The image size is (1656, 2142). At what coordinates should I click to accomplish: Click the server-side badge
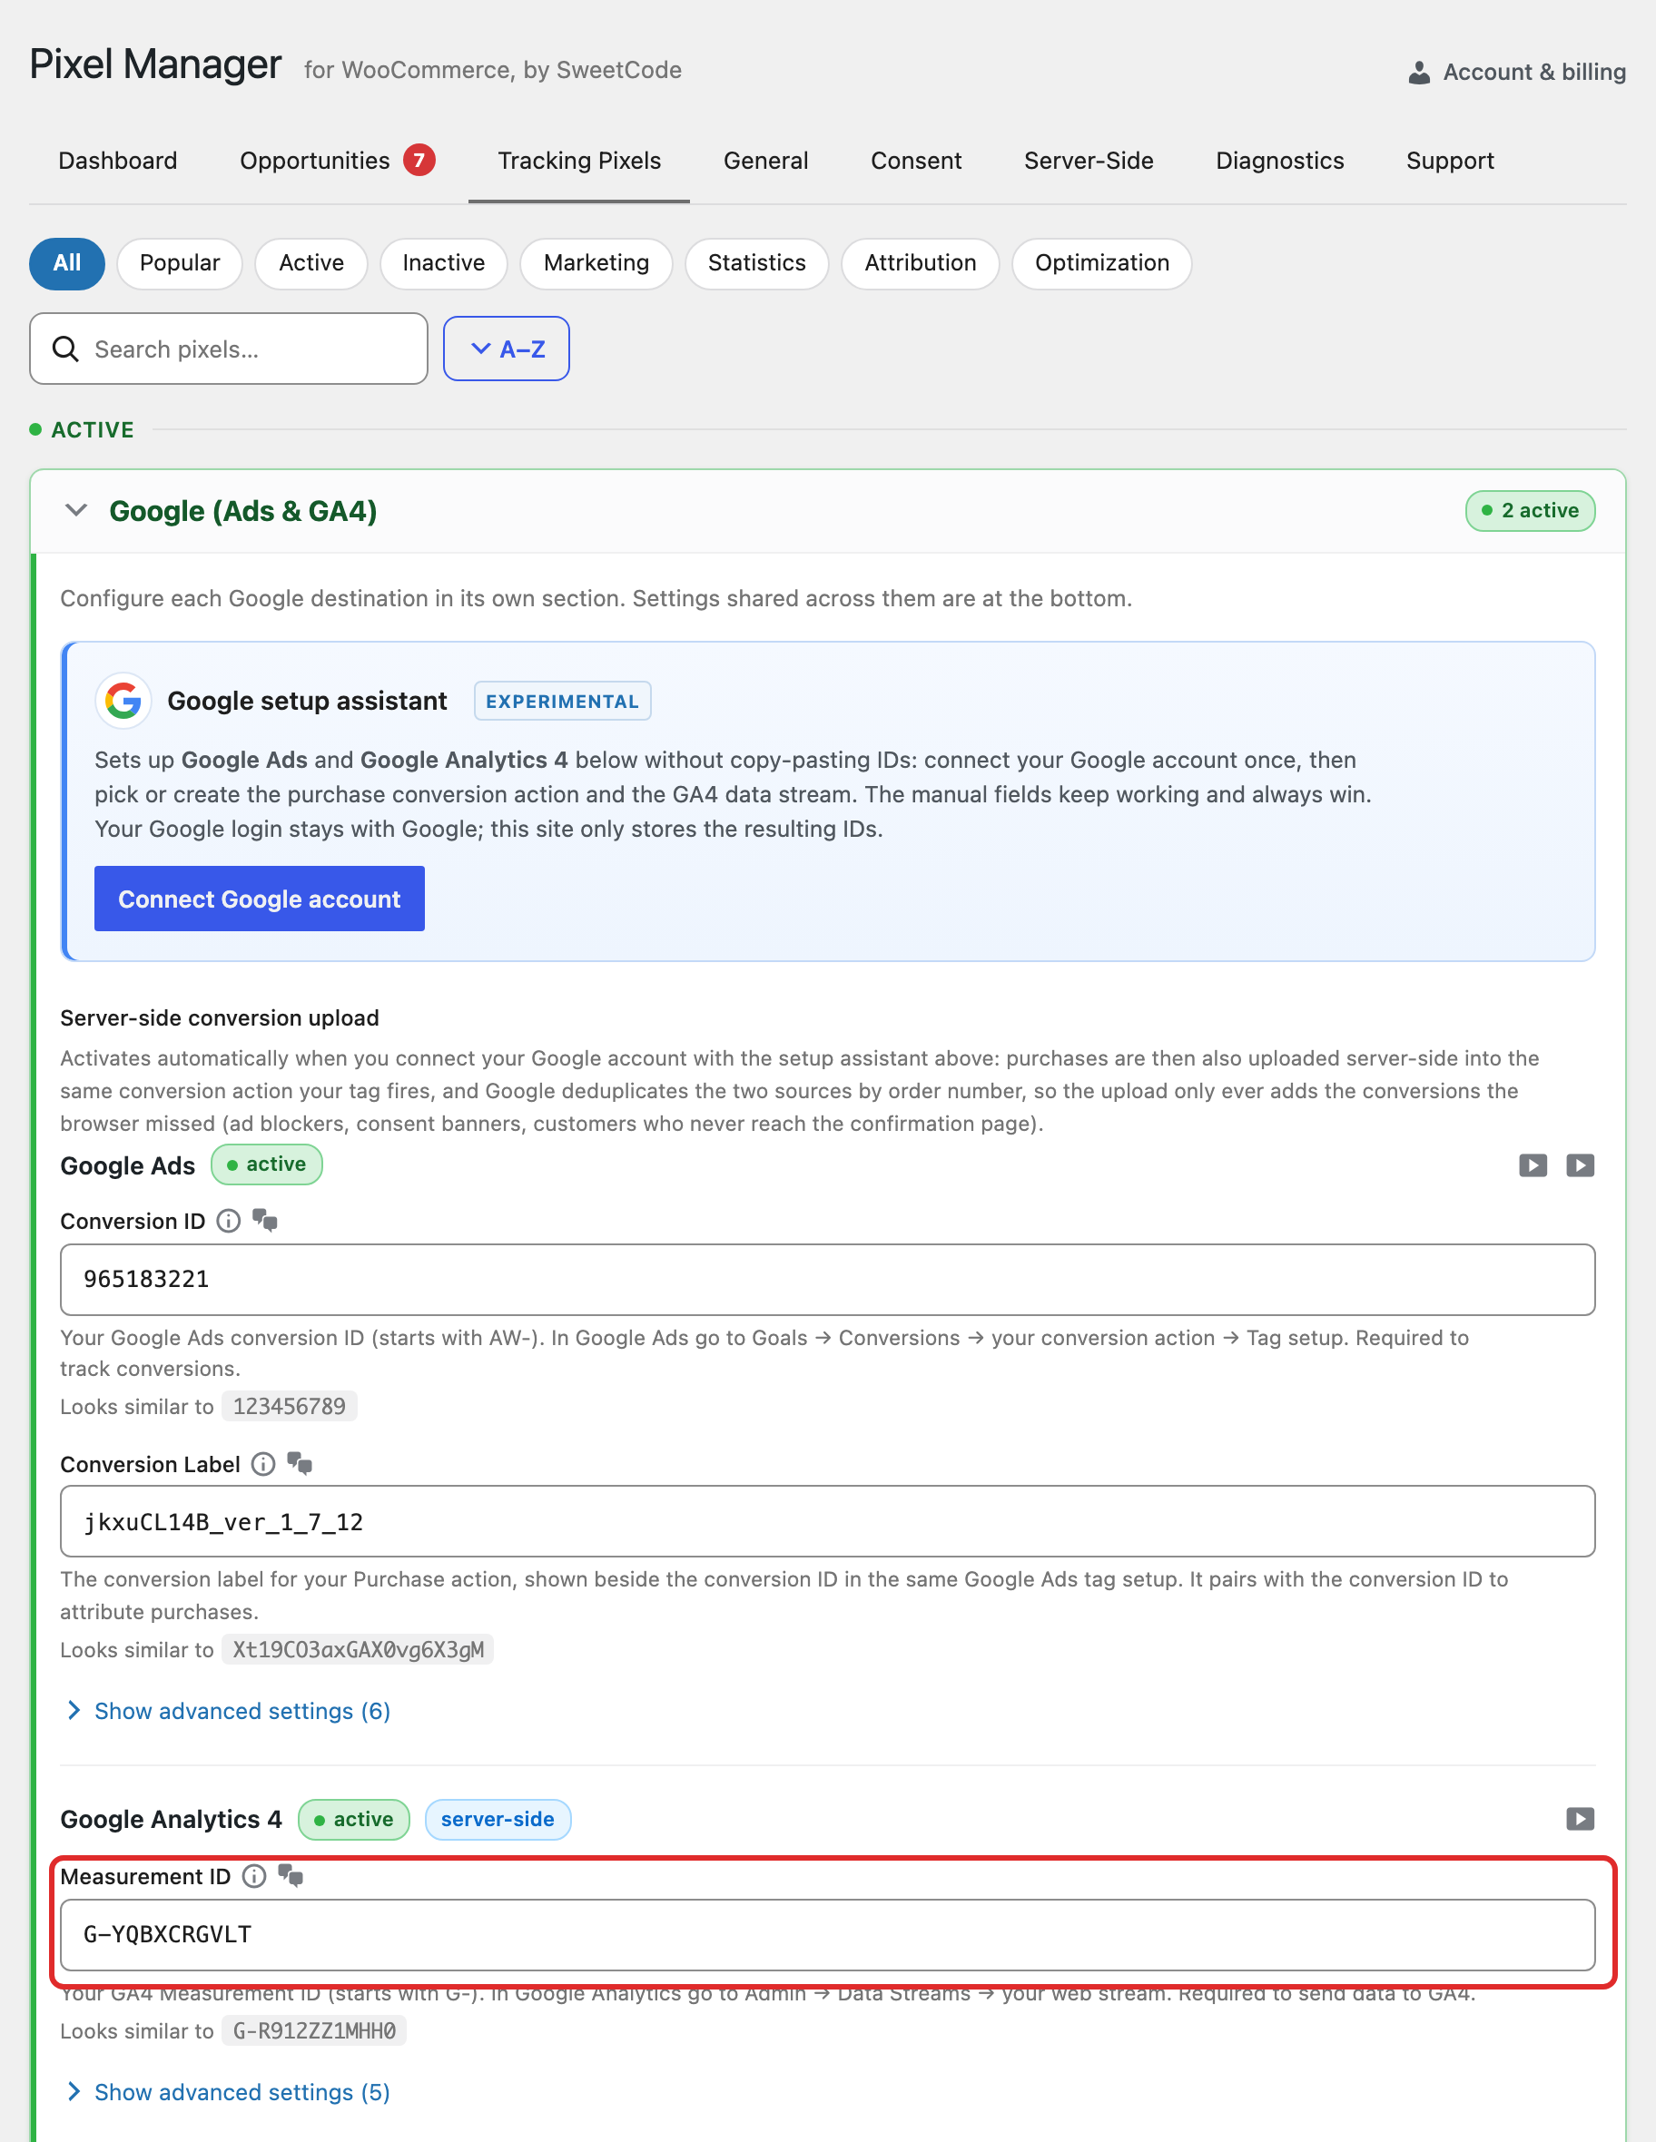pos(498,1819)
